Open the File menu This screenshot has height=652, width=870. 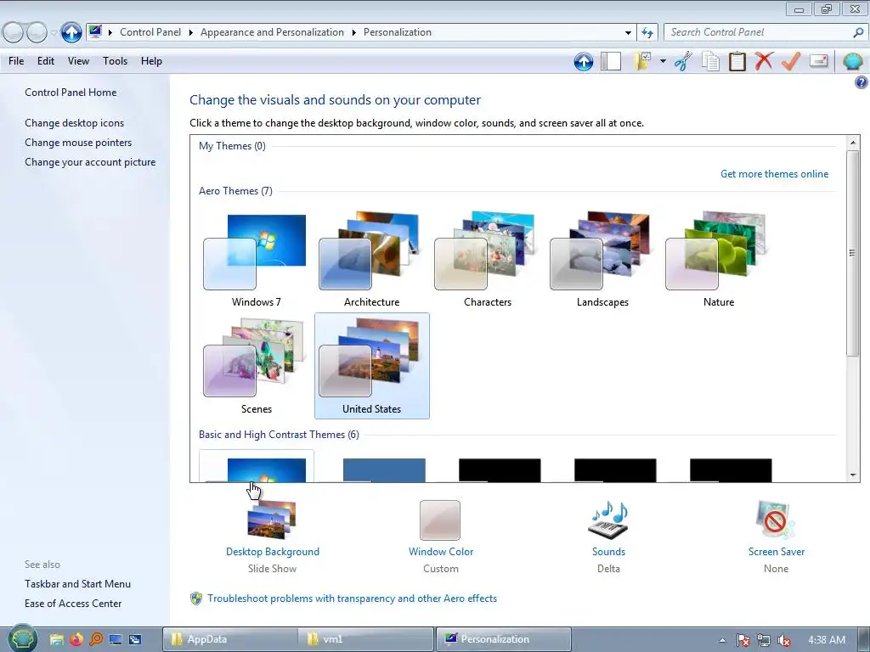pos(16,61)
